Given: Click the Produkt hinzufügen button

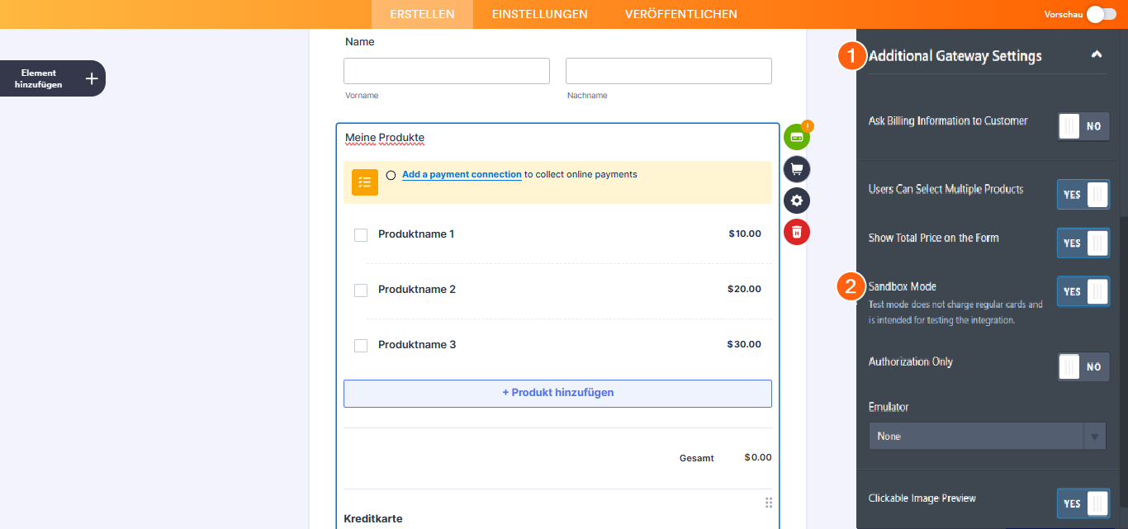Looking at the screenshot, I should click(557, 393).
